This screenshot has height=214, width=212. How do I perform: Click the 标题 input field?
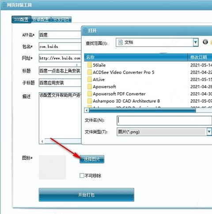pyautogui.click(x=60, y=71)
